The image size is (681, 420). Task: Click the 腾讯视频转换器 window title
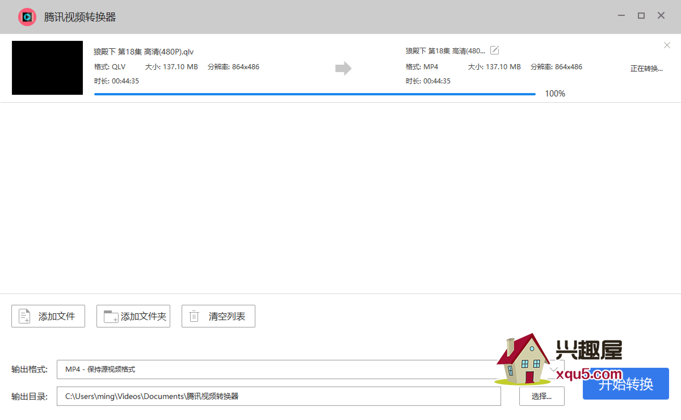coord(80,17)
